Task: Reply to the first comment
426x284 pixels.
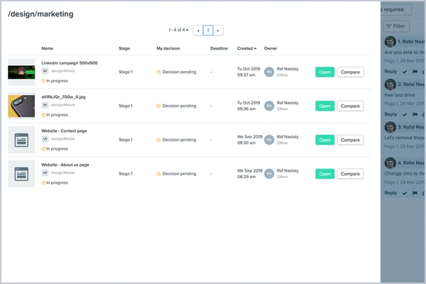Action: point(390,72)
